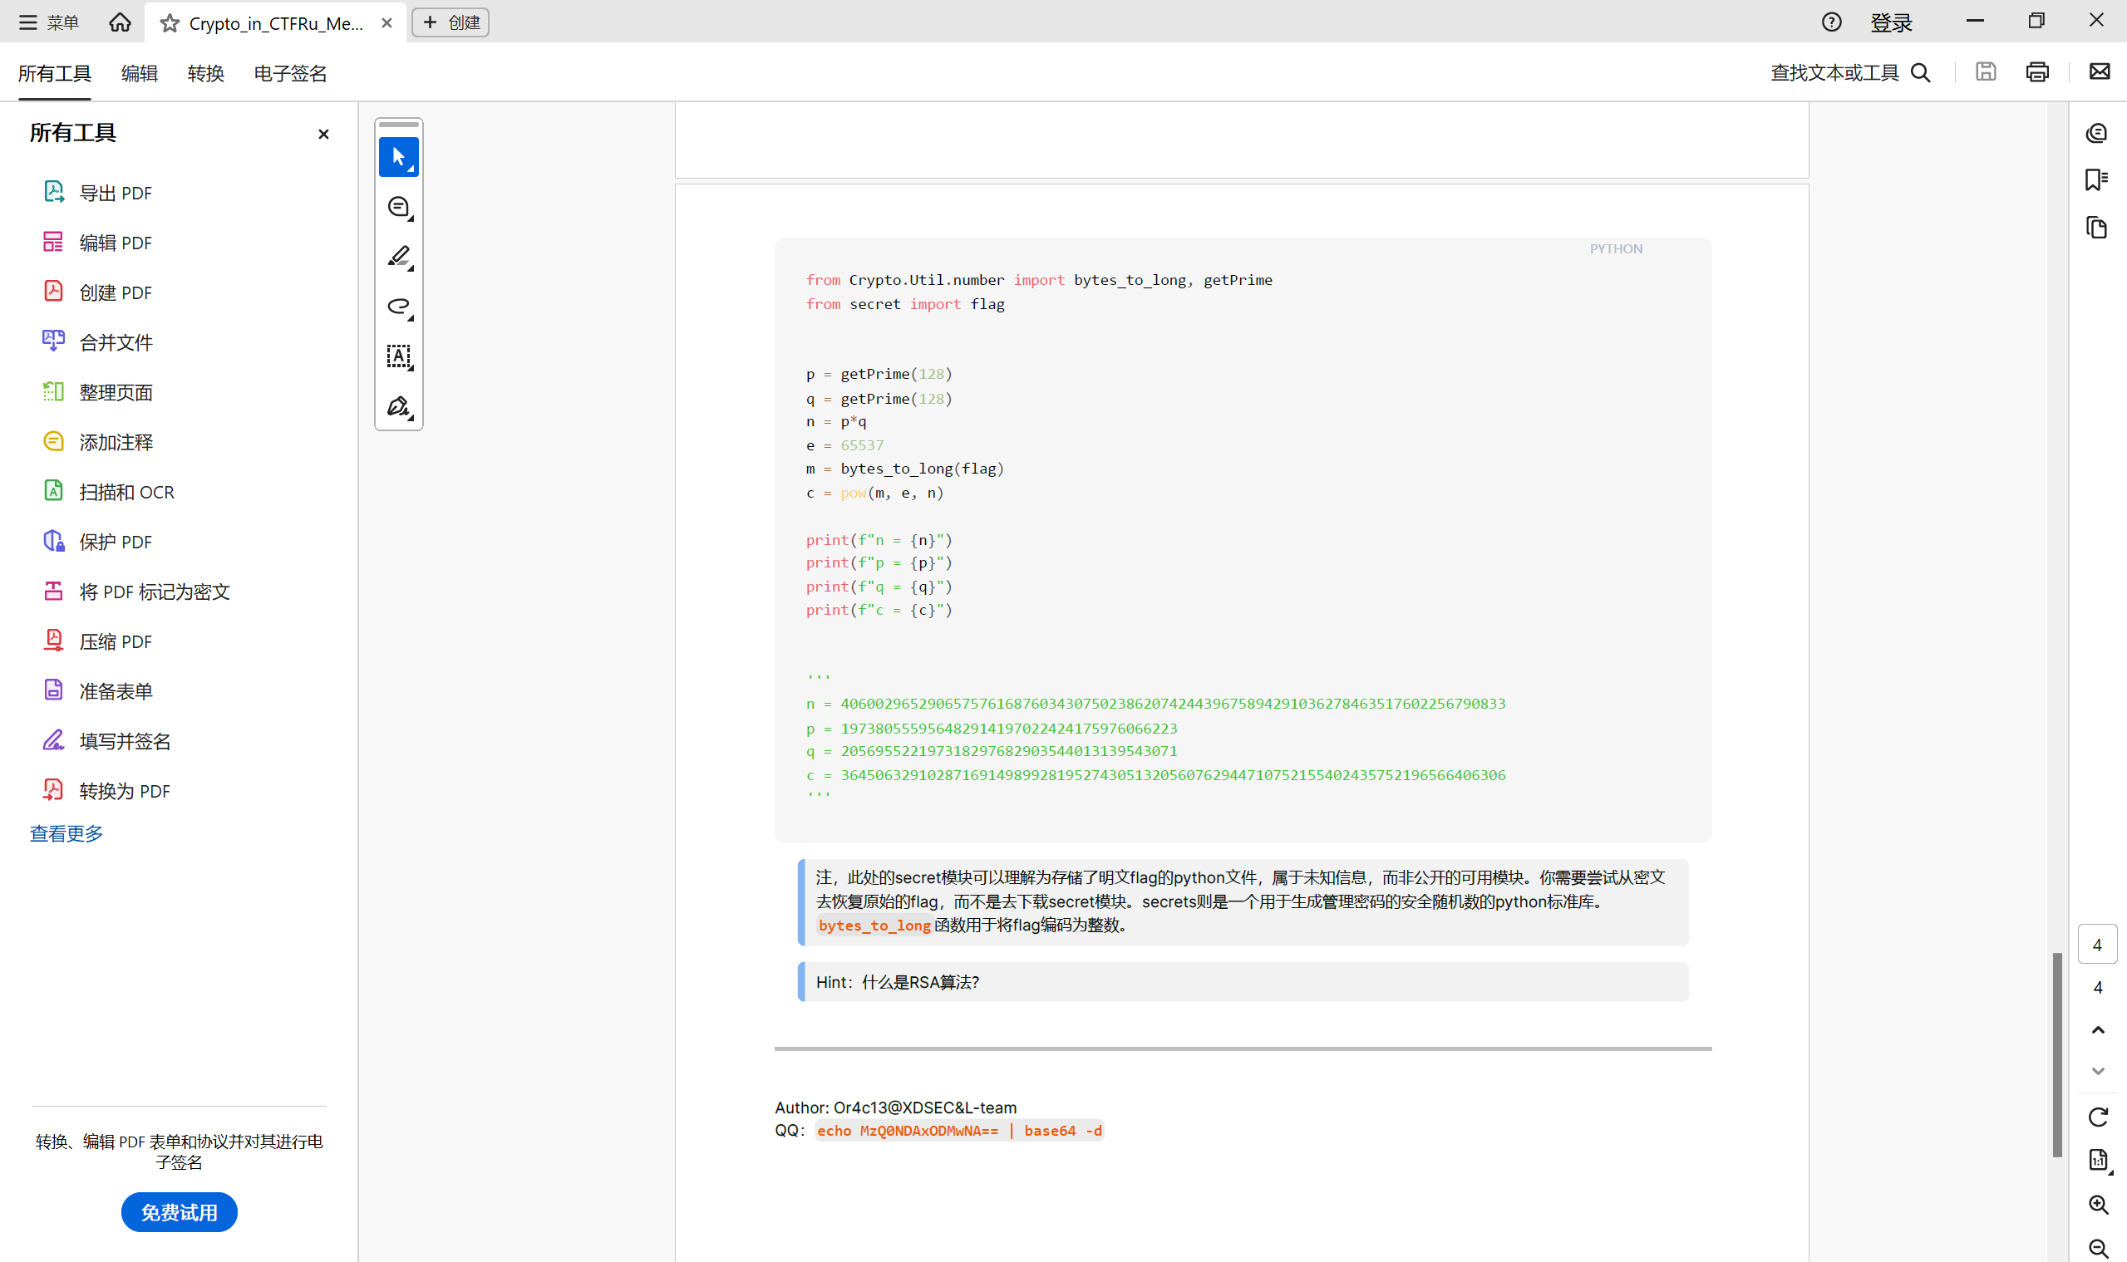Open the AI assistant panel icon
The width and height of the screenshot is (2127, 1262).
tap(2096, 134)
